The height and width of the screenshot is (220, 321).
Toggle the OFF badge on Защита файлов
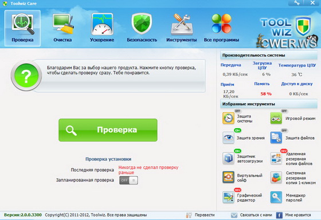(284, 131)
